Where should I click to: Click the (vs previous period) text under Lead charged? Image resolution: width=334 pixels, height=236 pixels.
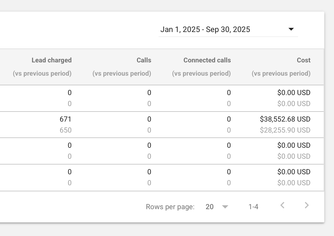coord(42,74)
